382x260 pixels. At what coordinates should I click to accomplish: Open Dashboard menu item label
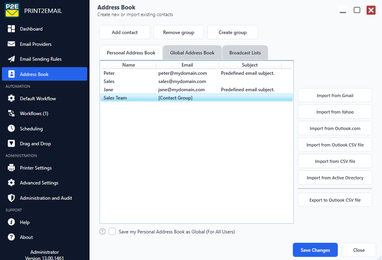[x=31, y=29]
